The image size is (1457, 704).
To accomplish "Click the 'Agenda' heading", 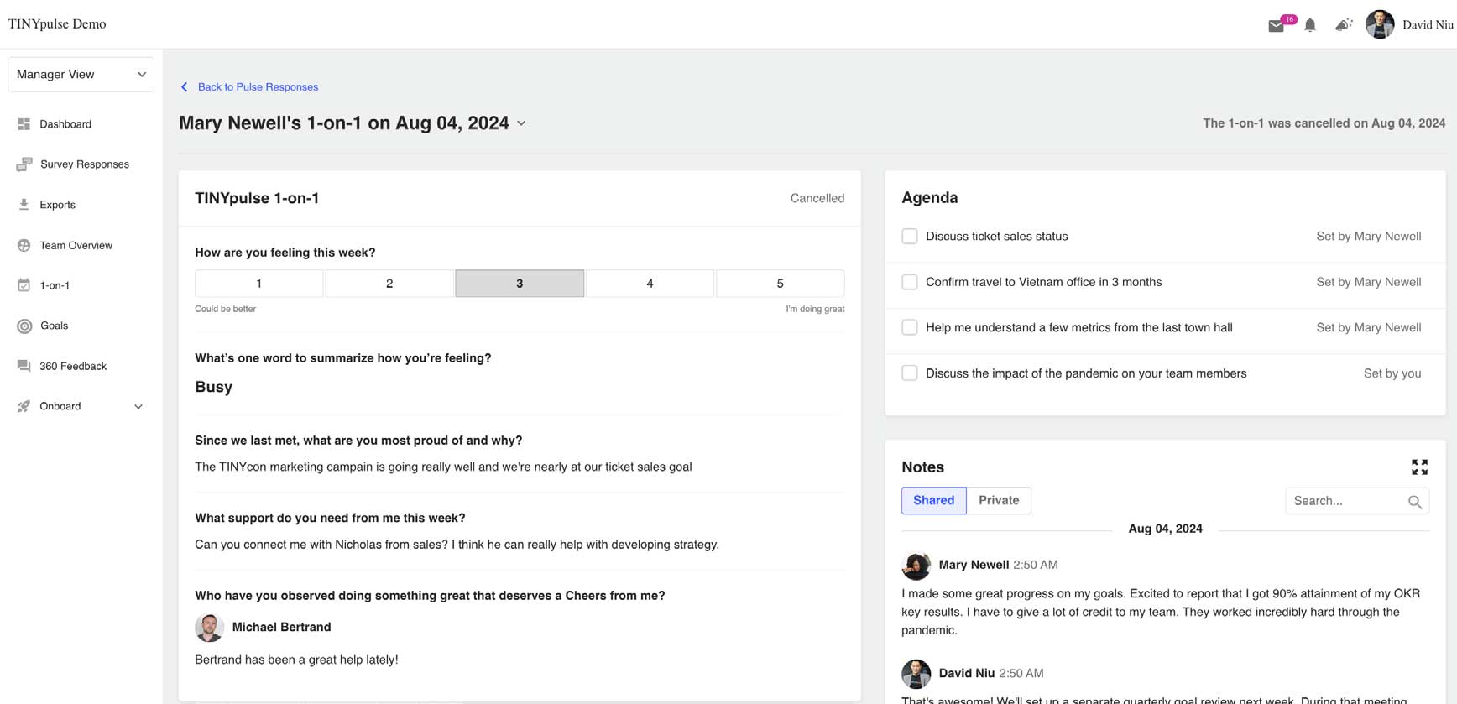I will [929, 197].
